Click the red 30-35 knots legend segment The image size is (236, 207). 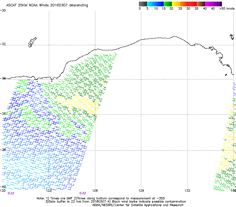193,4
